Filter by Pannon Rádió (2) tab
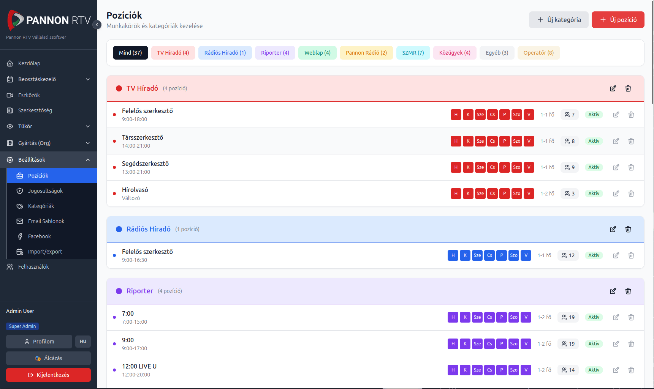The width and height of the screenshot is (654, 389). pos(366,53)
